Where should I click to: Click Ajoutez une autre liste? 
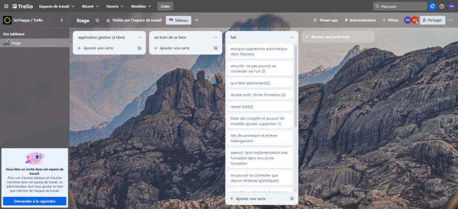pyautogui.click(x=338, y=37)
